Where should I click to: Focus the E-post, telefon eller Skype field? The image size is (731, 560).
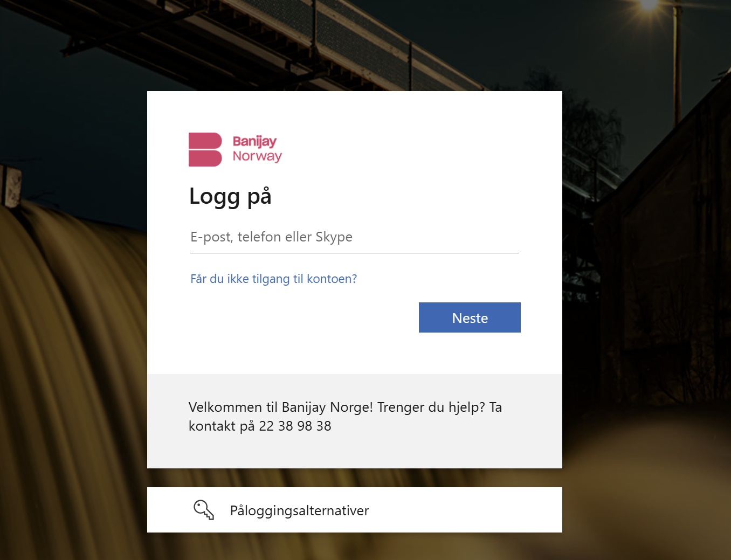[x=354, y=237]
